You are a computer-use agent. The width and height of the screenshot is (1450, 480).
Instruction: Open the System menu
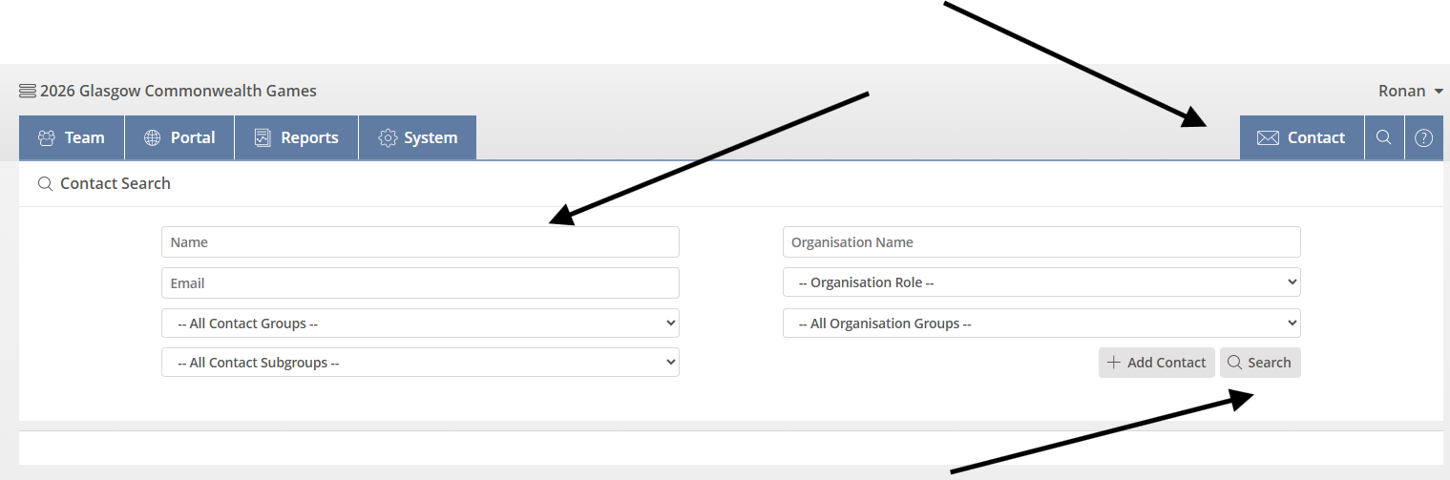(417, 137)
